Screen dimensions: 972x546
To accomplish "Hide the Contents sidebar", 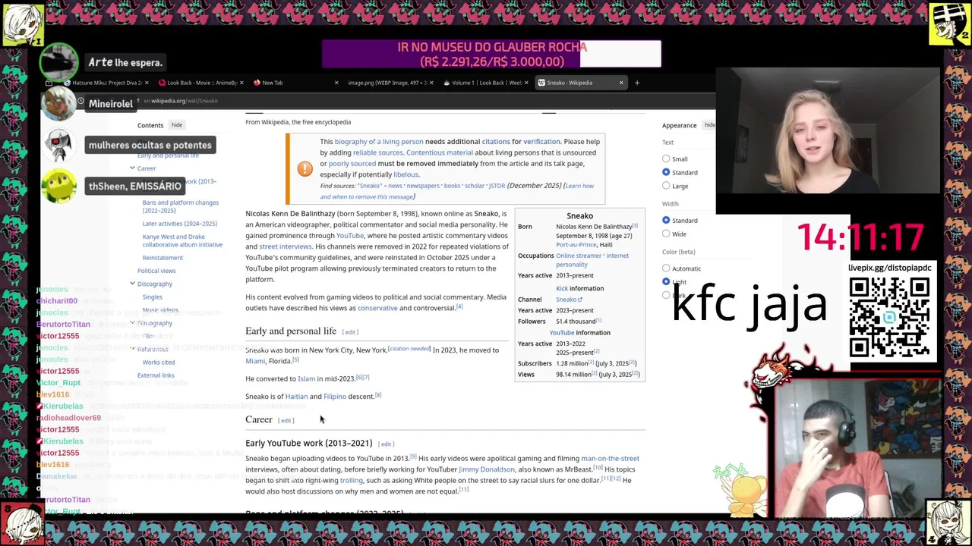I will click(177, 125).
